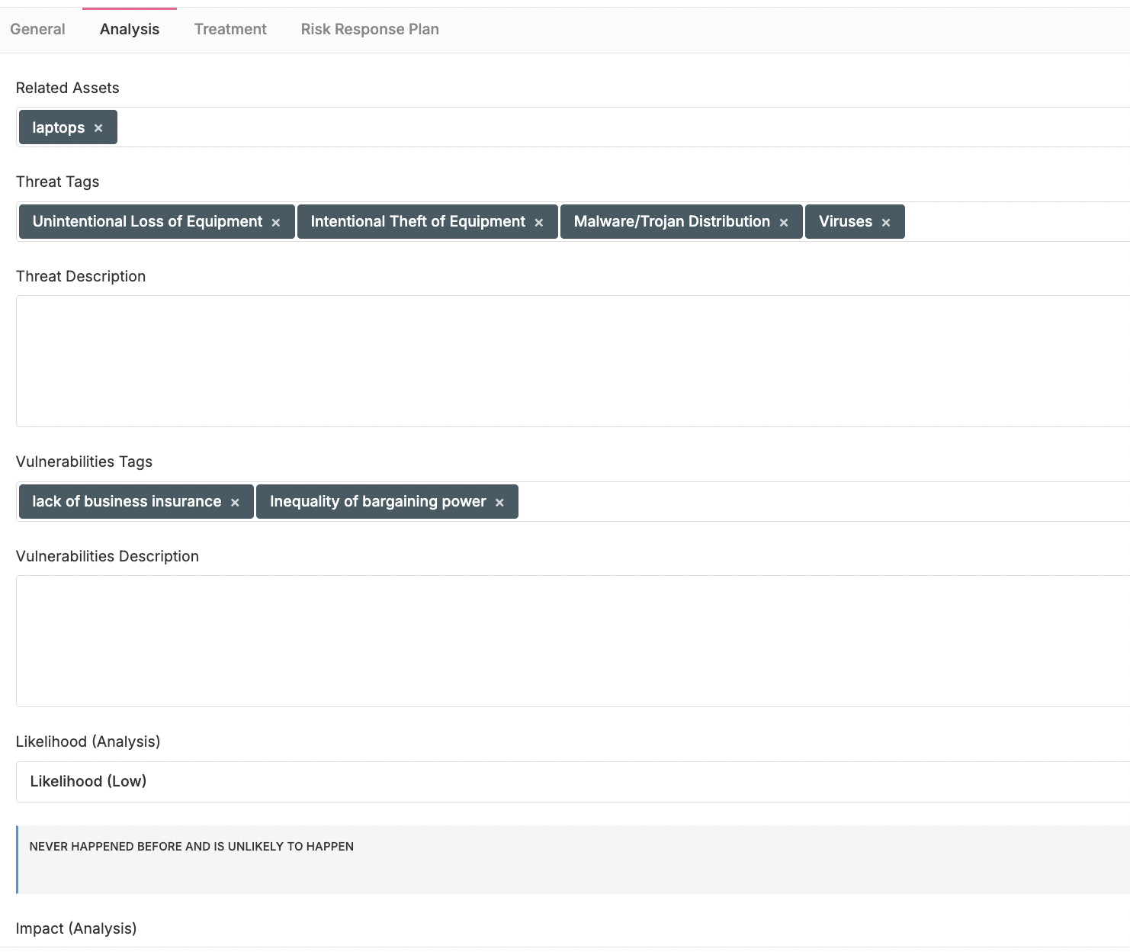The height and width of the screenshot is (952, 1130).
Task: Switch to the General tab
Action: [x=37, y=29]
